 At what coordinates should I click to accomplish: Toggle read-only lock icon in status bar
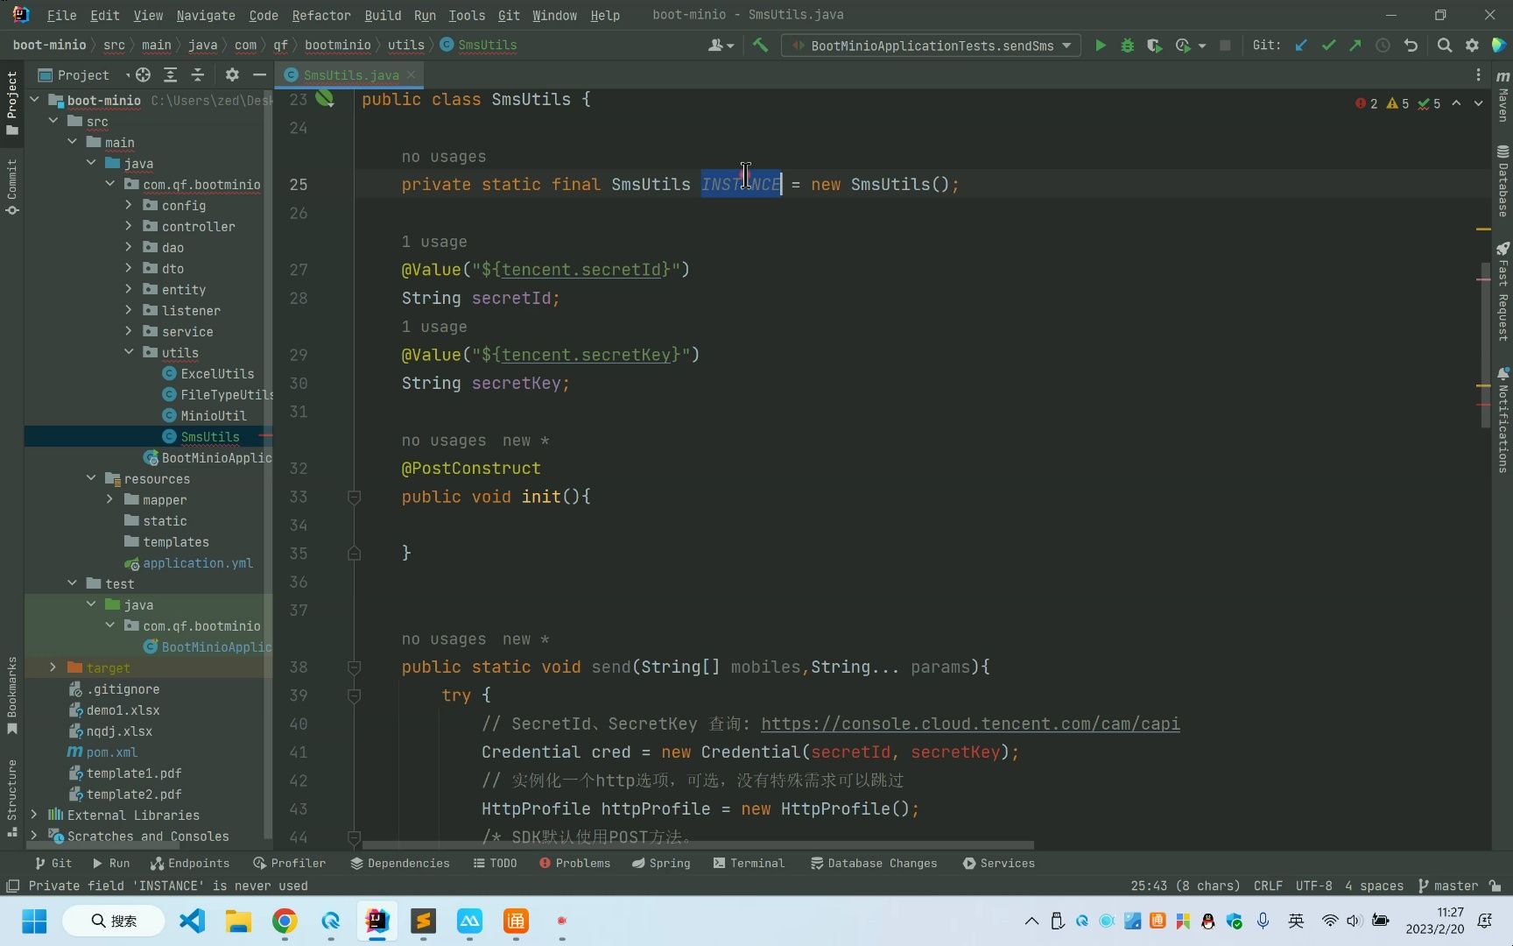1495,886
